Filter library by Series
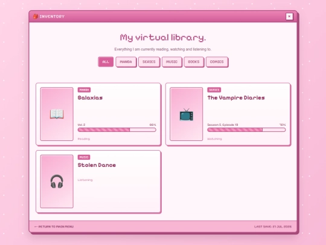The image size is (326, 245). point(149,62)
